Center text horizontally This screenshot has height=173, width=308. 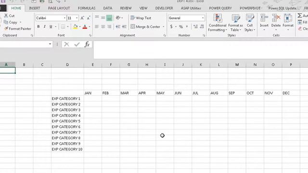tap(103, 26)
